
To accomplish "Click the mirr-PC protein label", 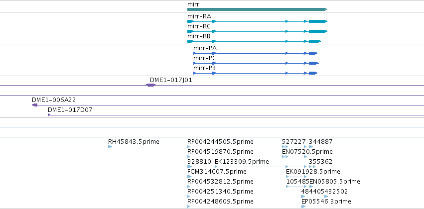I will pyautogui.click(x=205, y=58).
